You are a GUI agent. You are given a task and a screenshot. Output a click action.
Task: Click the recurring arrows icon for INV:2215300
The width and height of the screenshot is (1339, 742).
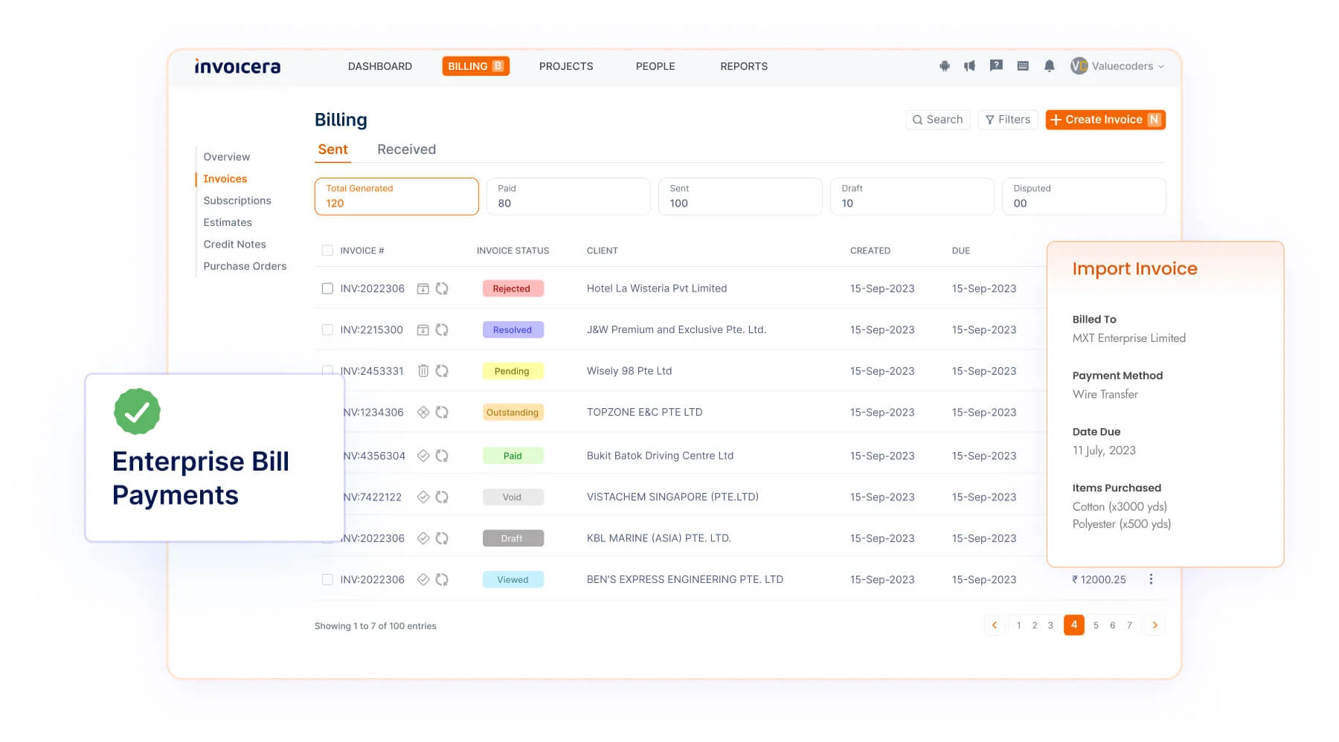click(442, 329)
